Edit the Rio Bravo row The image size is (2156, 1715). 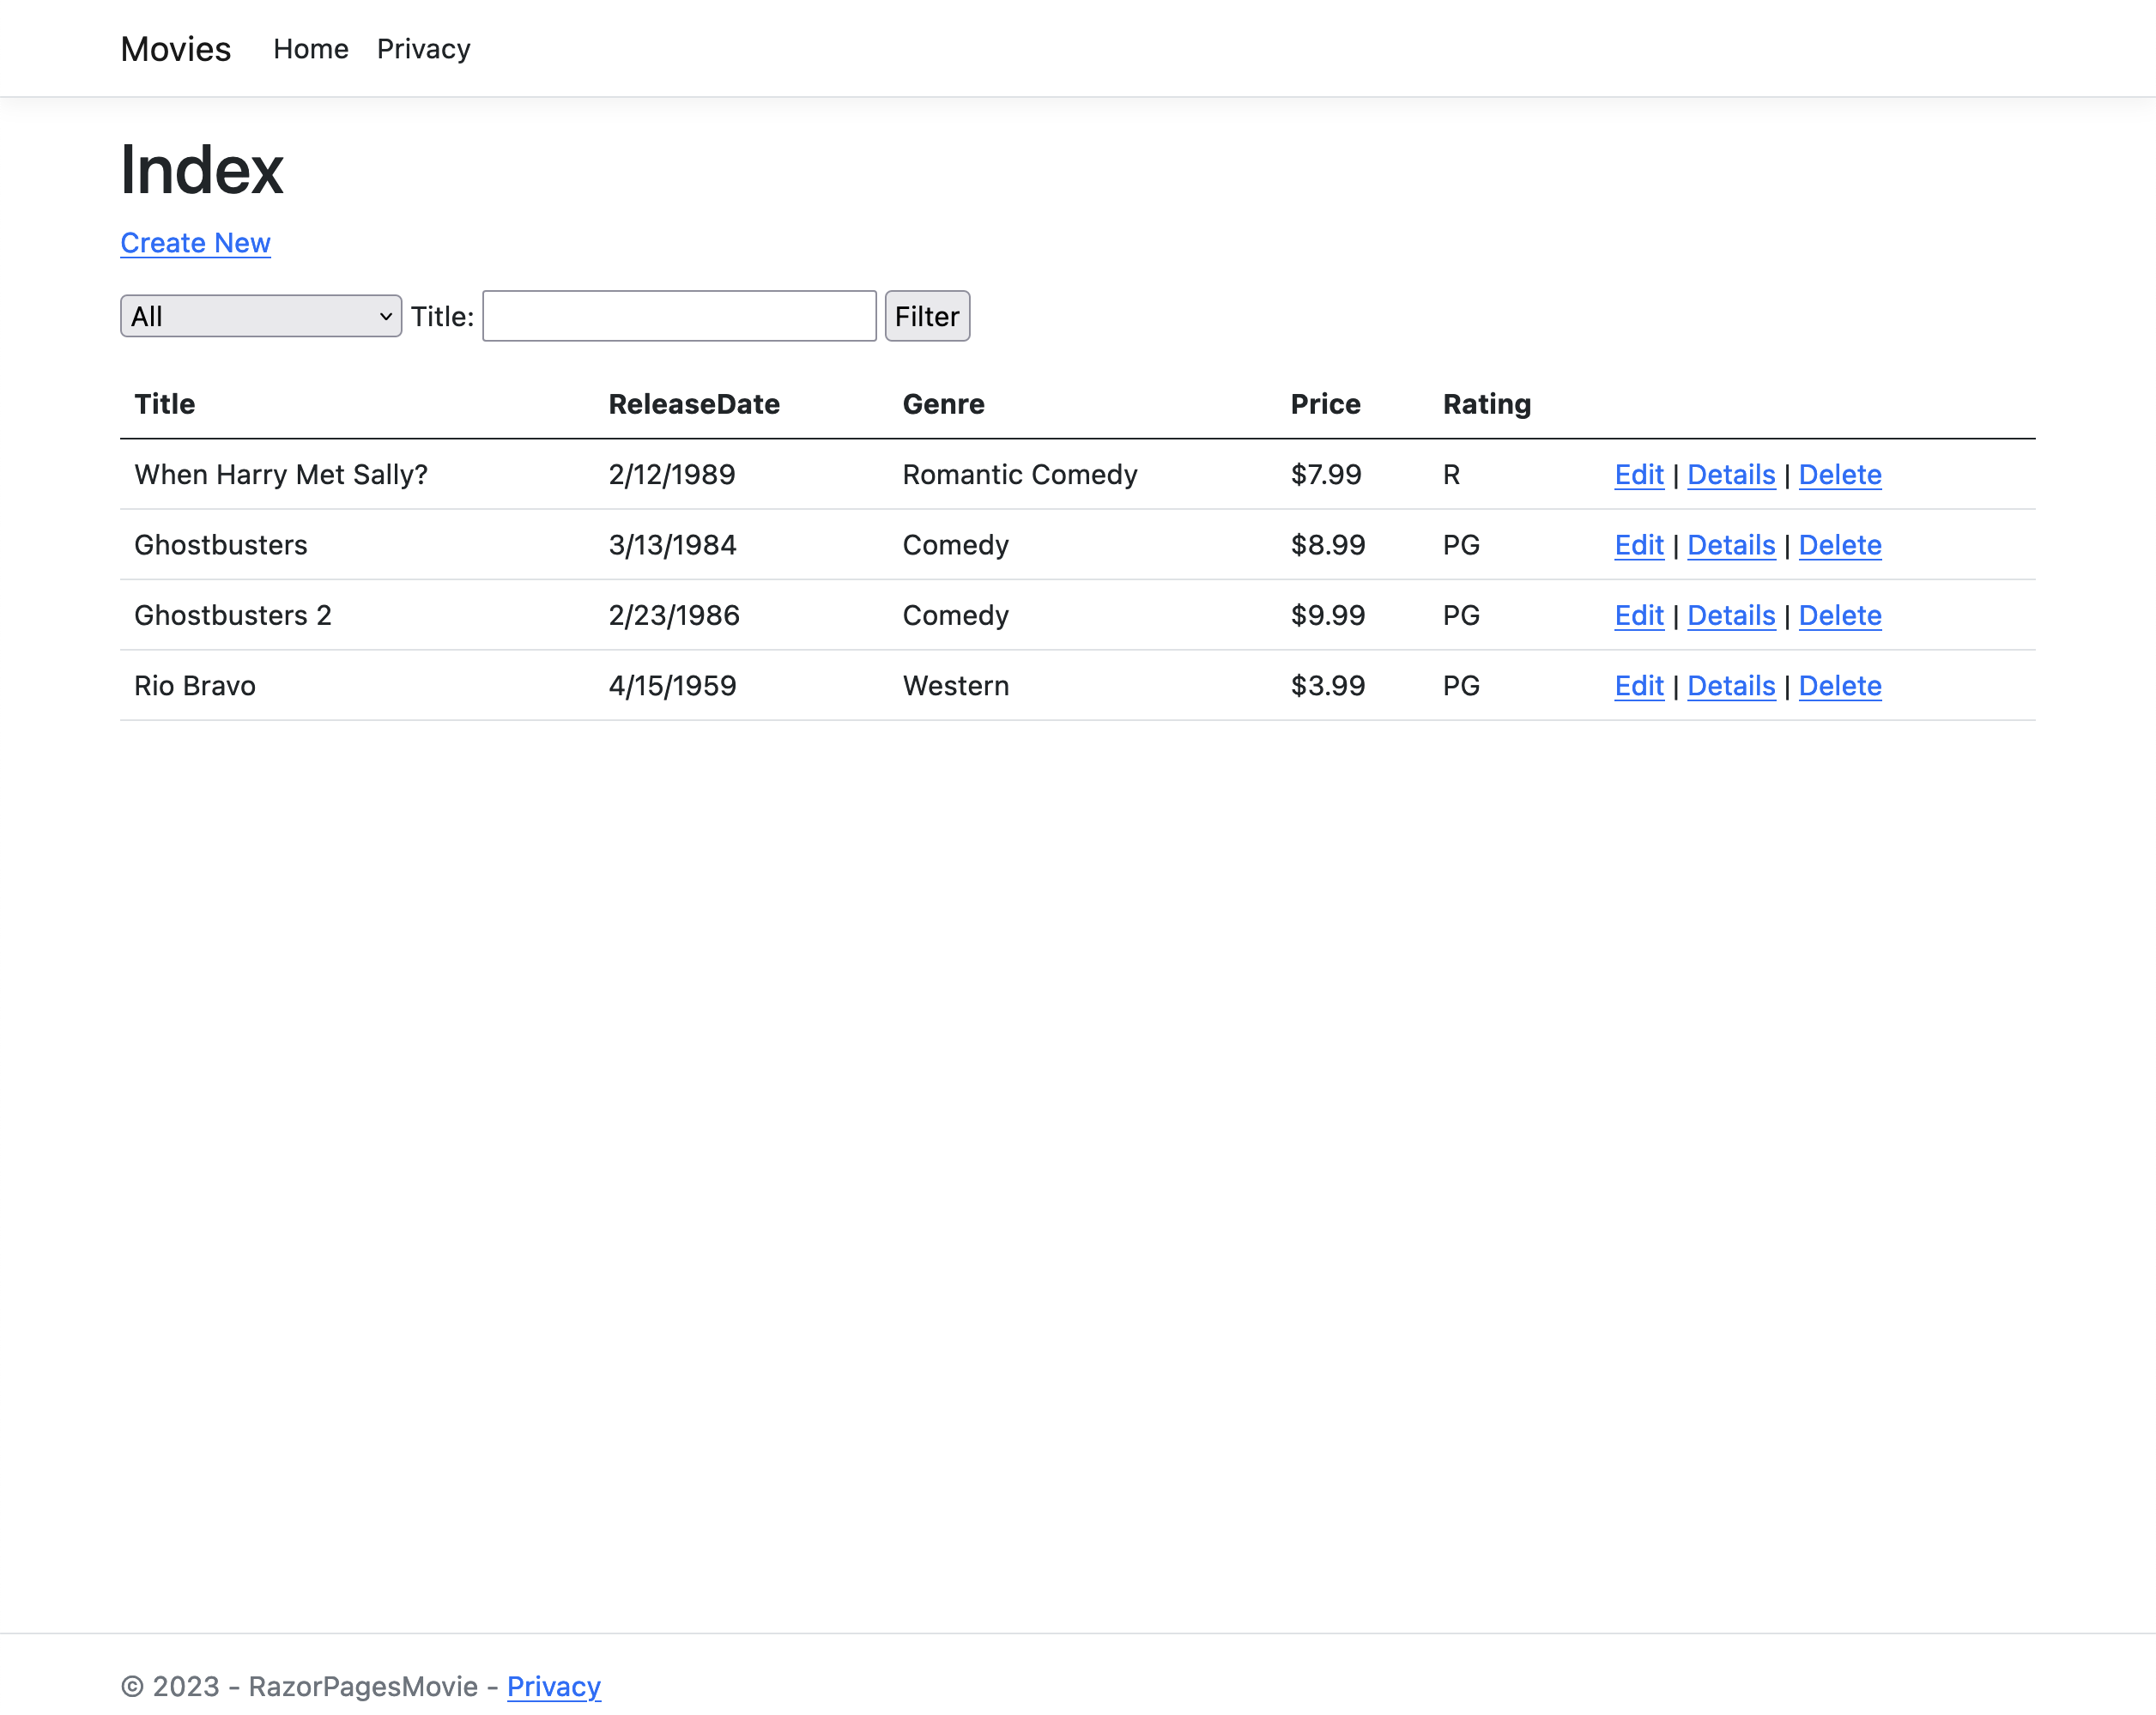(x=1639, y=686)
